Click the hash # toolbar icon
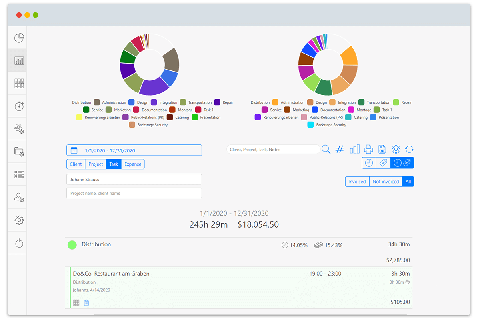This screenshot has width=480, height=320. click(340, 149)
